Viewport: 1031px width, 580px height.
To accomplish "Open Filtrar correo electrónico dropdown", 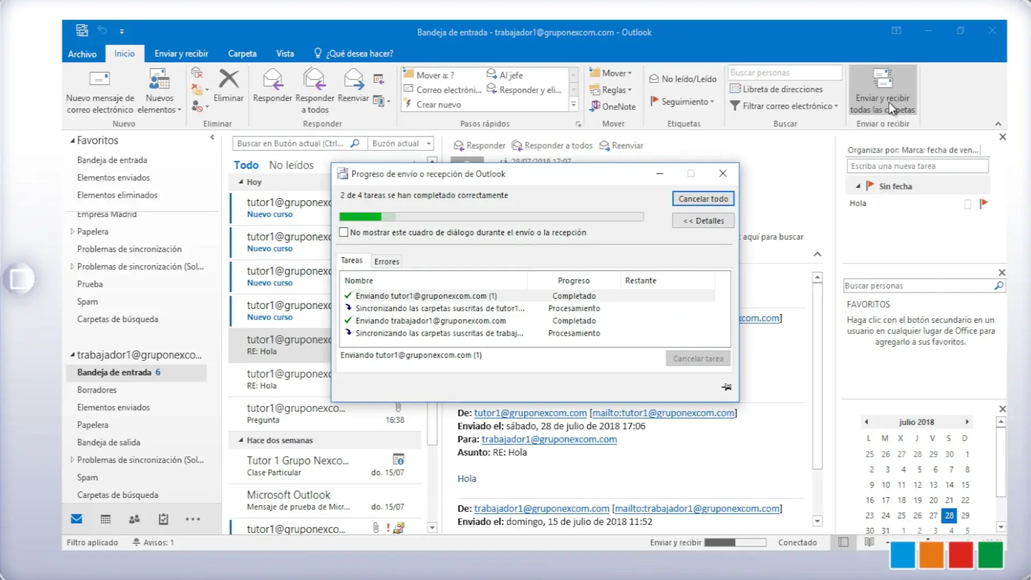I will [x=783, y=106].
